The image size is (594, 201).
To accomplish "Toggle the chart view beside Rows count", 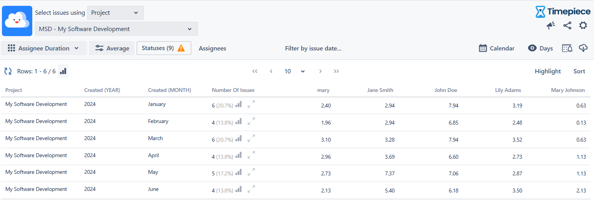I will [x=63, y=71].
